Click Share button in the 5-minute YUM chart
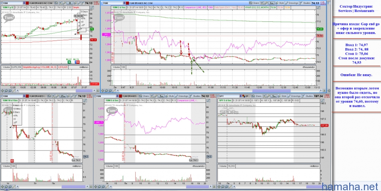This screenshot has height=191, width=381. (x=144, y=96)
